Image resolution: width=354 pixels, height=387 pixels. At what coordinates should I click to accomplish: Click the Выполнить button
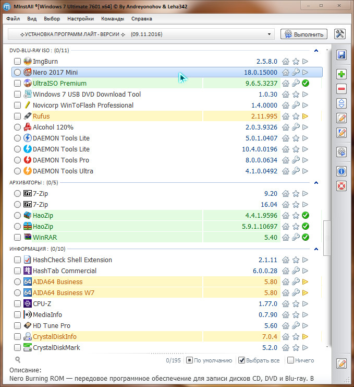point(304,34)
